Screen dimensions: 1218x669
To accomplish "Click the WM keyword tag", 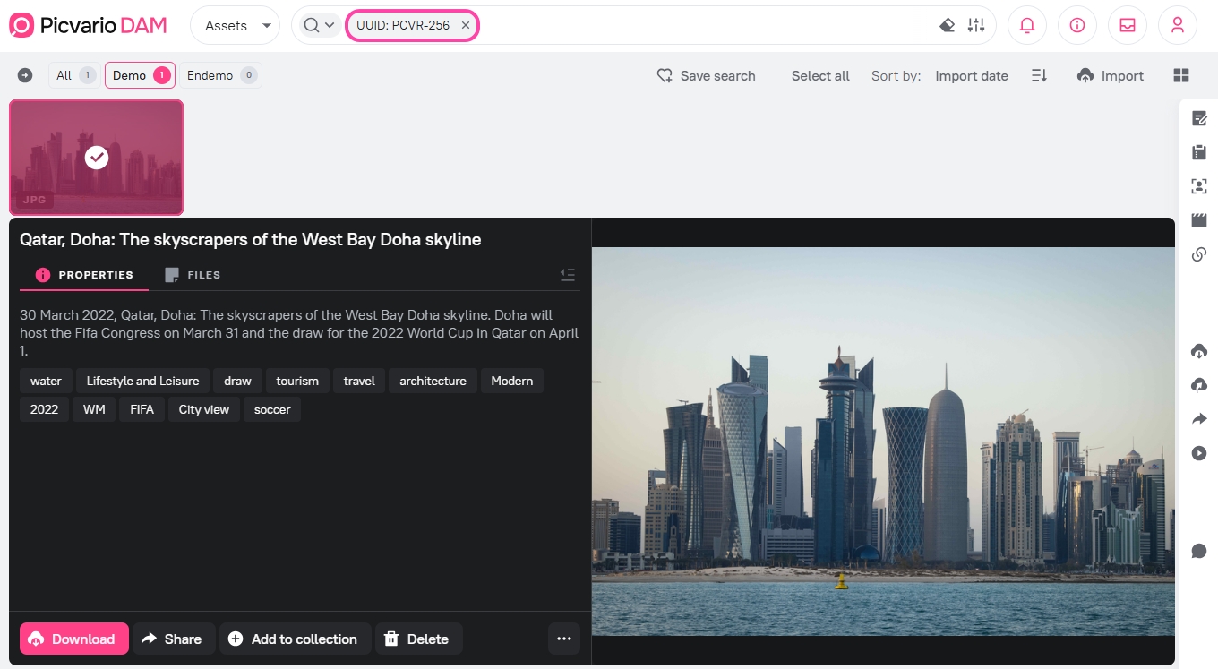I will point(94,409).
